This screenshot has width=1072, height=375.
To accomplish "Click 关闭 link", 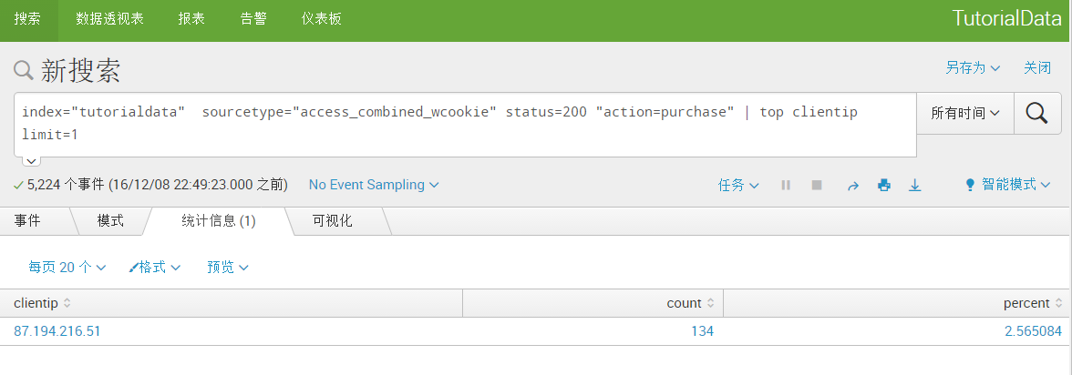I will point(1037,67).
